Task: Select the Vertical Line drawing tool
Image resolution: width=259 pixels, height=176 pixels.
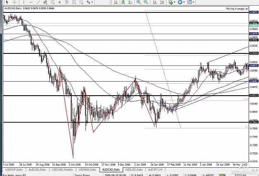Action: point(24,2)
